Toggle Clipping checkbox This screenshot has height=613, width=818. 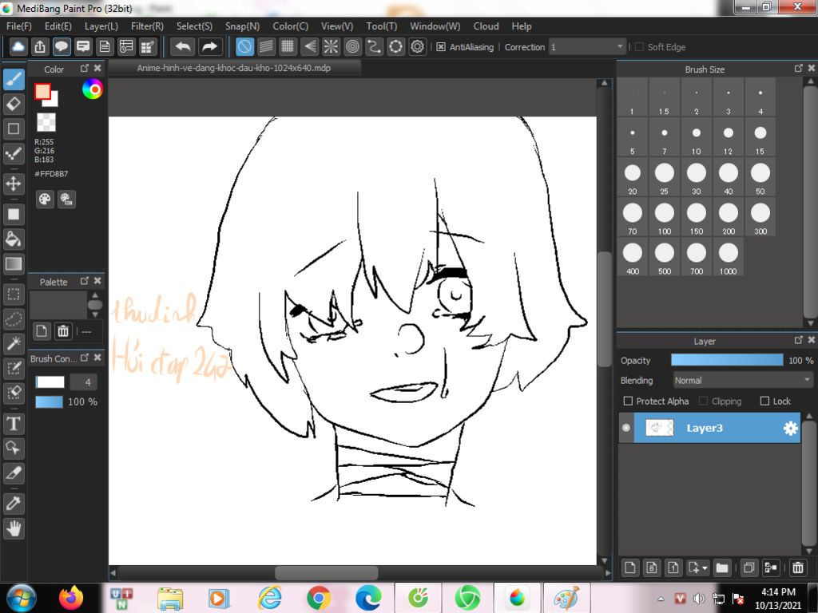(703, 401)
